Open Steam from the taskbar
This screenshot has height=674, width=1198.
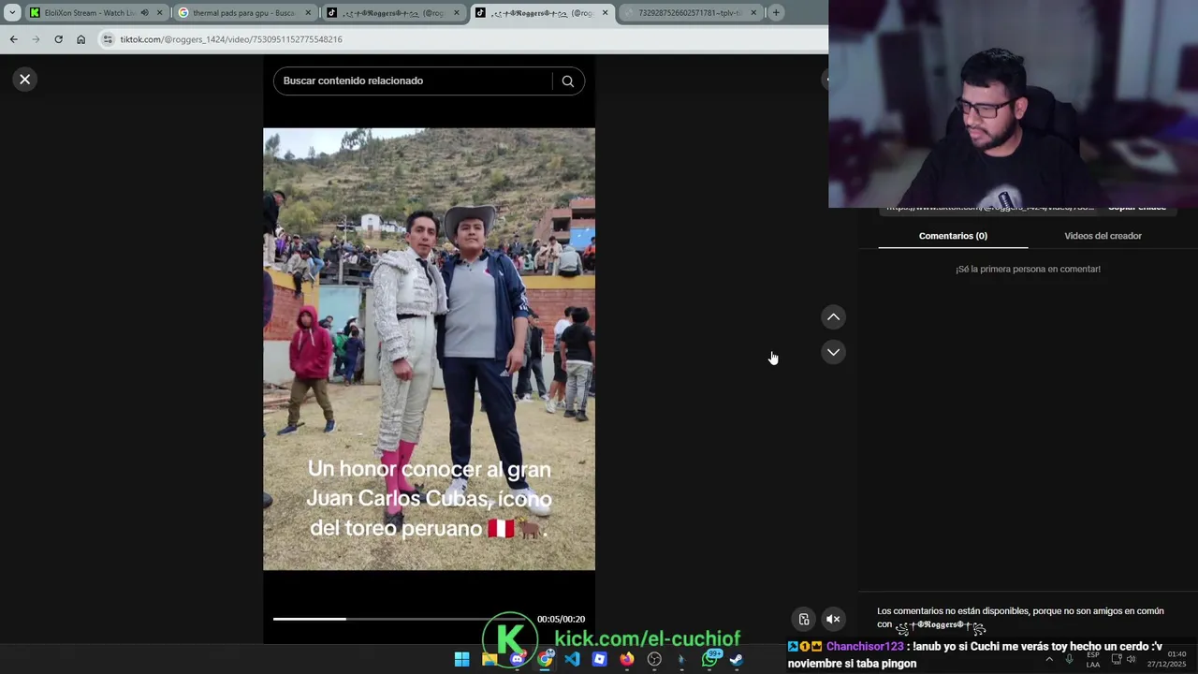pyautogui.click(x=737, y=659)
